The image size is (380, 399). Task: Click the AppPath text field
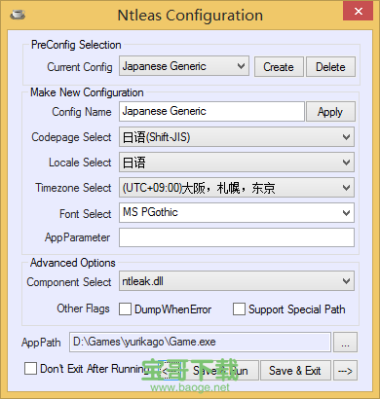(x=200, y=342)
